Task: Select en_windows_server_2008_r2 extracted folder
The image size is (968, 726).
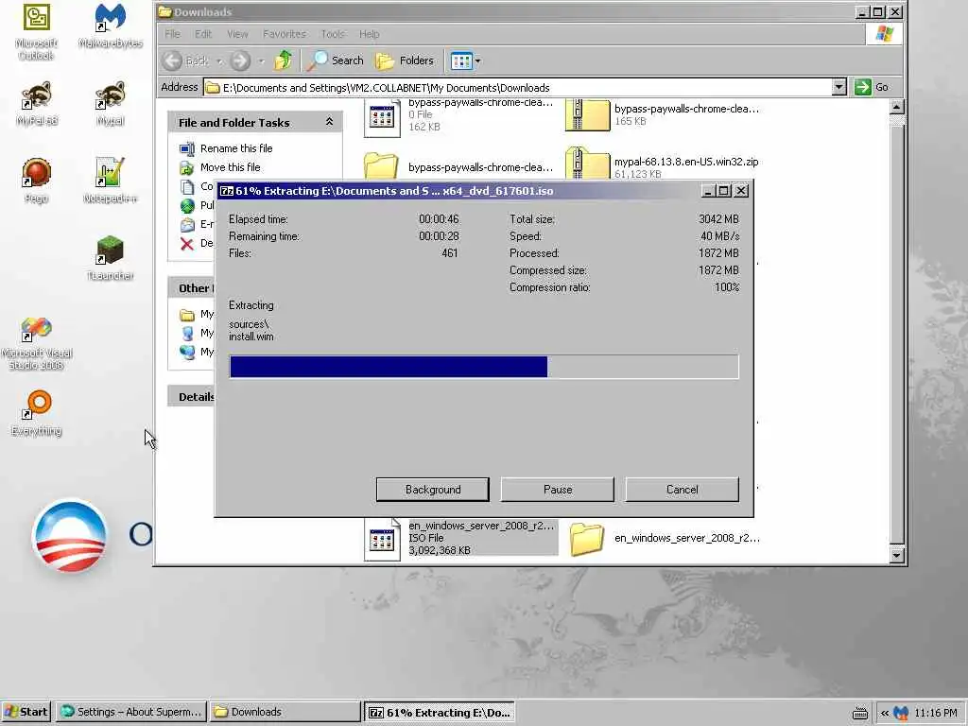Action: [x=665, y=538]
